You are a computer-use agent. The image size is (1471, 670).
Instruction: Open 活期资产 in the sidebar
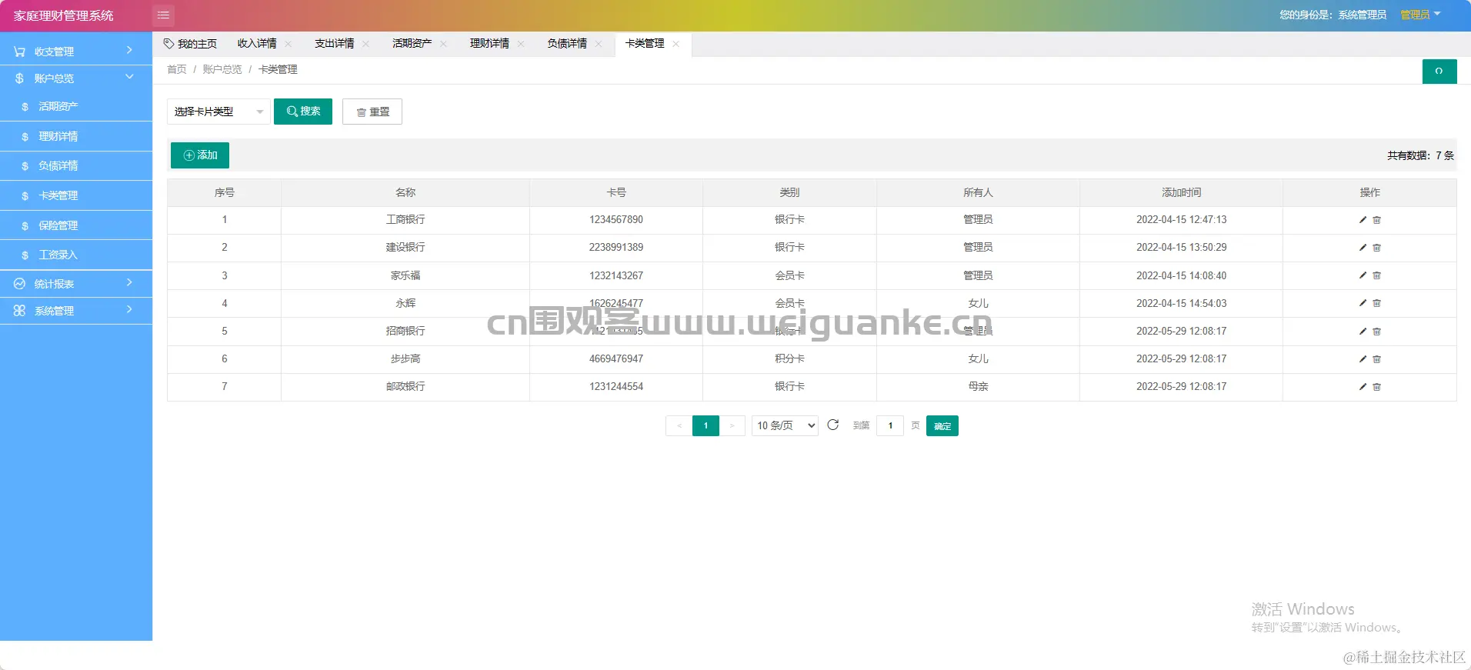(x=76, y=106)
